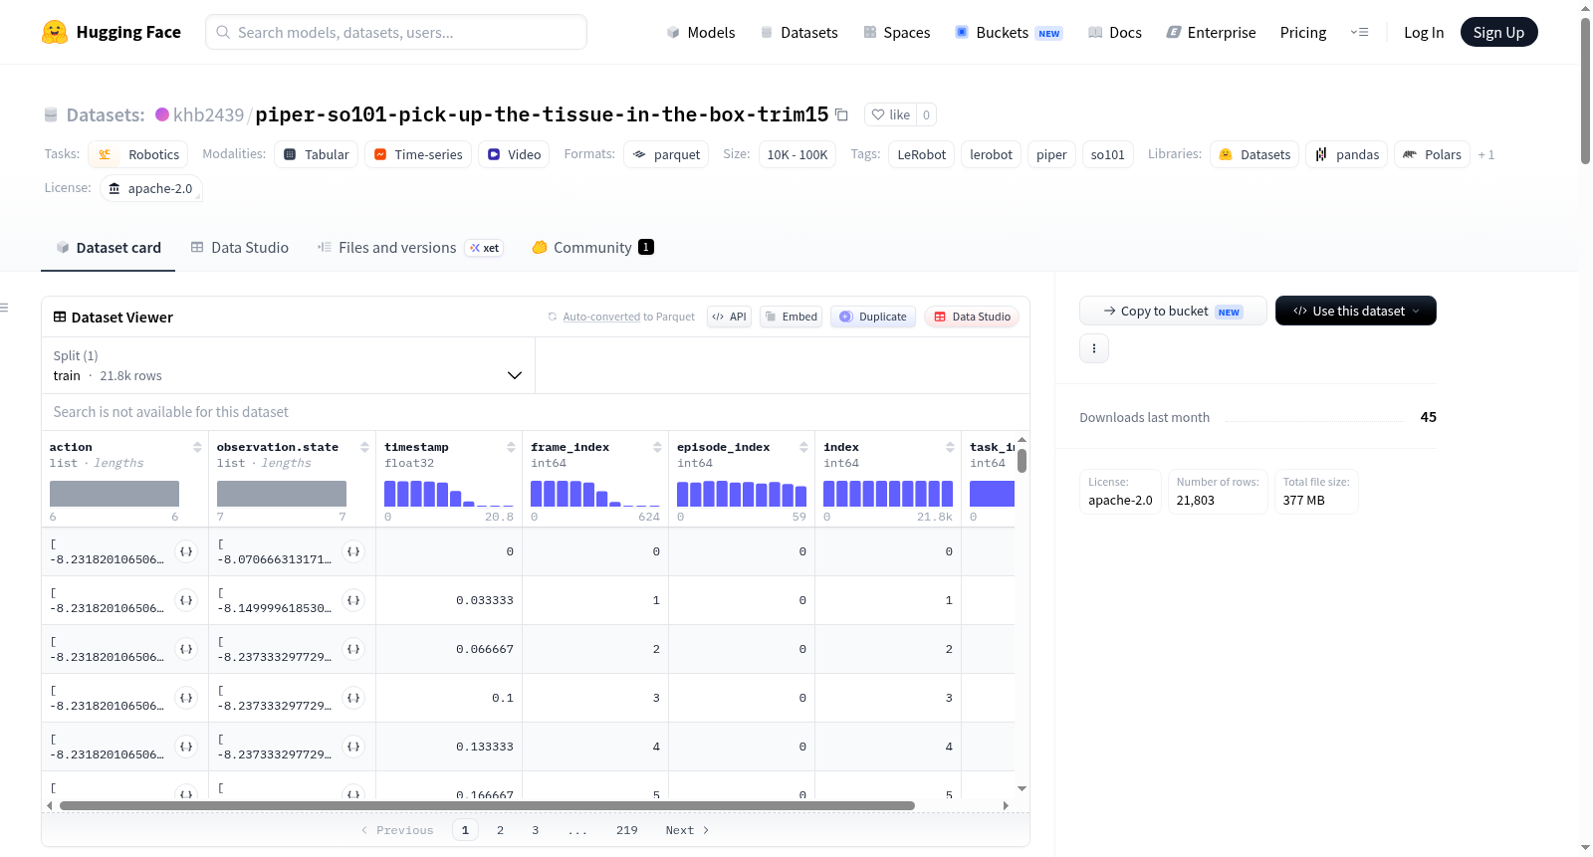Copy the dataset name with the copy icon
This screenshot has width=1593, height=857.
[x=841, y=114]
